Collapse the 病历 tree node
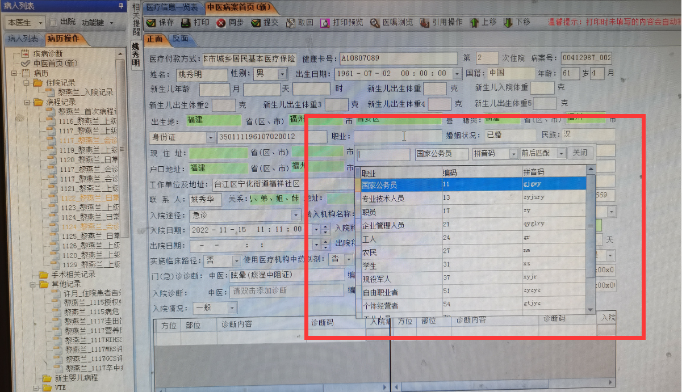 [14, 73]
